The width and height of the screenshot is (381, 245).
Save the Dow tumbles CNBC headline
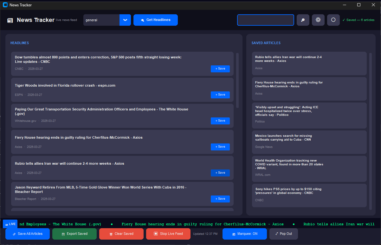coord(220,69)
